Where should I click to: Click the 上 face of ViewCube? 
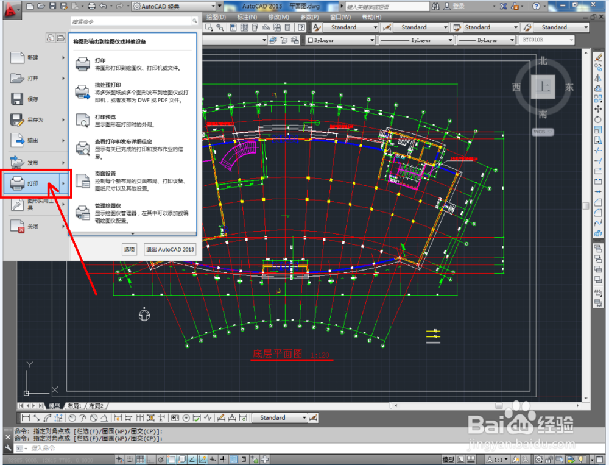[543, 87]
